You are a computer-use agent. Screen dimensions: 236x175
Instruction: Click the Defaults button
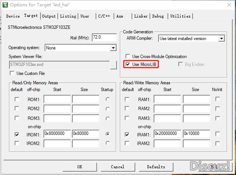[156, 167]
